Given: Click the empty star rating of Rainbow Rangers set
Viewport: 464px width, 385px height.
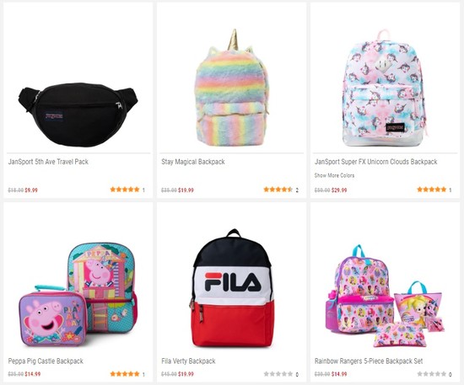Looking at the screenshot, I should (431, 374).
